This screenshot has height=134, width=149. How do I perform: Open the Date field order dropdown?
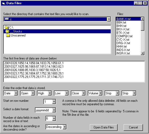[16, 93]
